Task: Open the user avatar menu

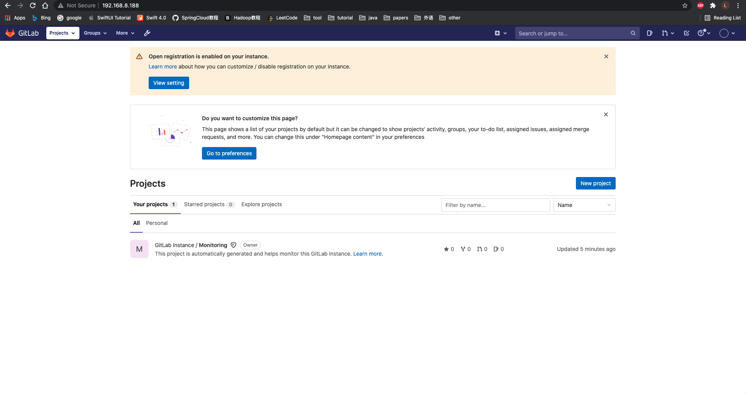Action: click(x=727, y=33)
